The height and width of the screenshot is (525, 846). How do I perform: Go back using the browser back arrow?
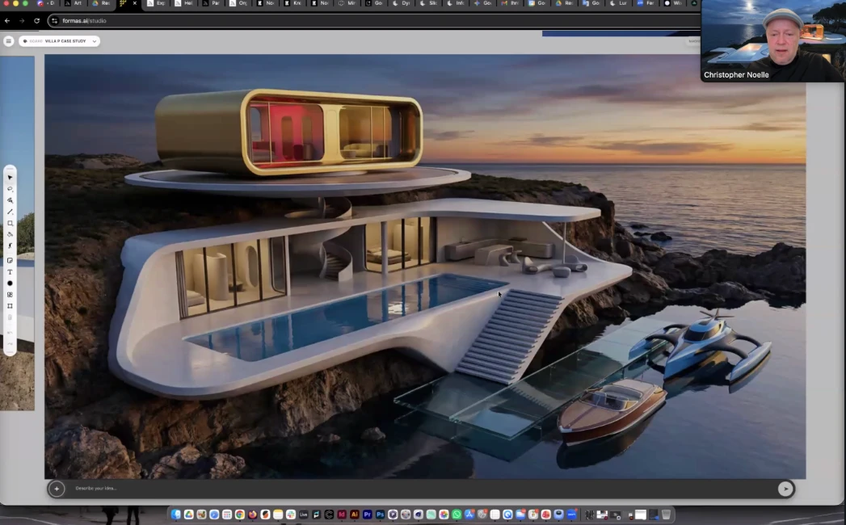tap(7, 20)
